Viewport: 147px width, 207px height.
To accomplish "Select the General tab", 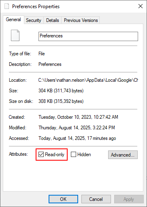I will point(13,20).
